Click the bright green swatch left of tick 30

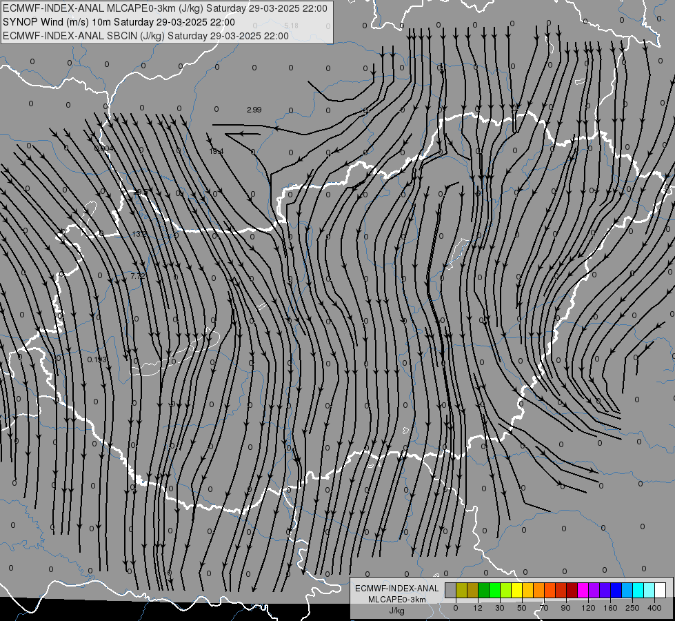coord(494,590)
